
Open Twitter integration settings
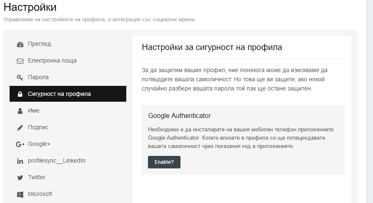68,177
